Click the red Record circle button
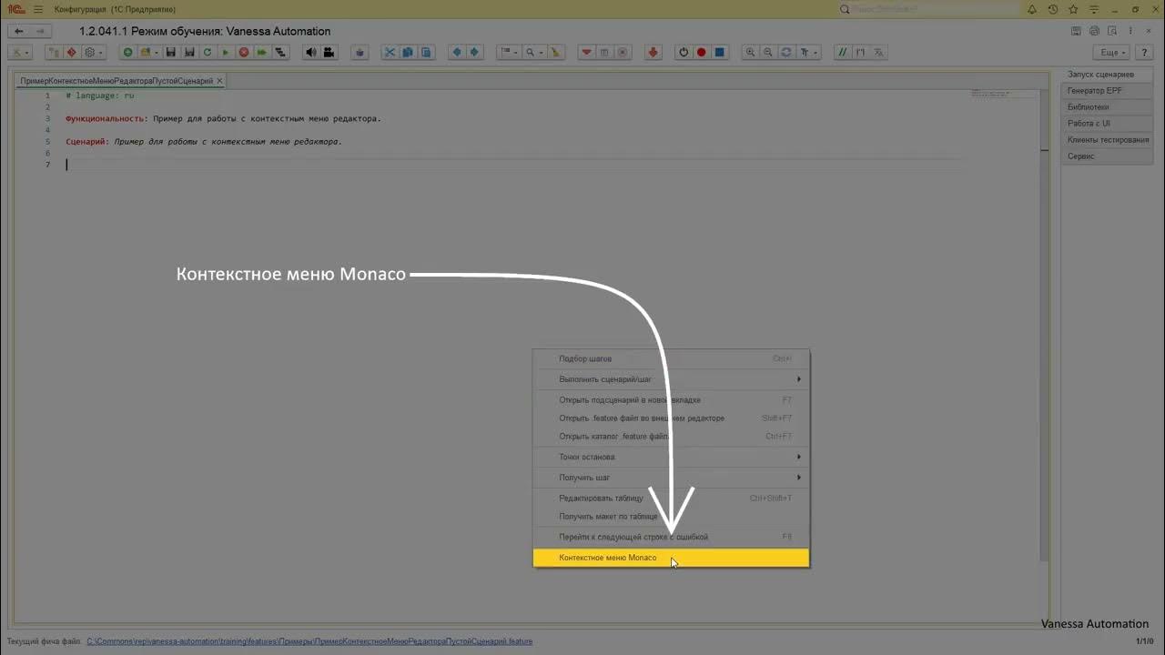This screenshot has width=1165, height=655. point(702,52)
